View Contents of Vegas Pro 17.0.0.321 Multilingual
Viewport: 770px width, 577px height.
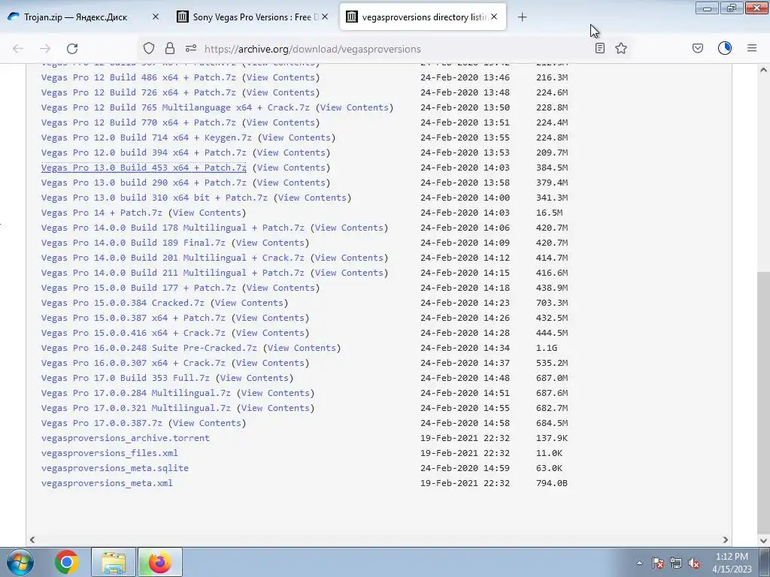click(275, 408)
